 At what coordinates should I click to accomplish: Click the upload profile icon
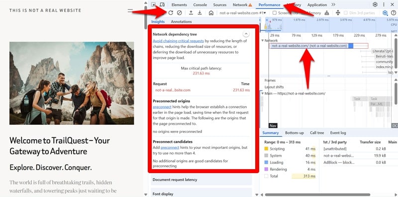click(191, 13)
